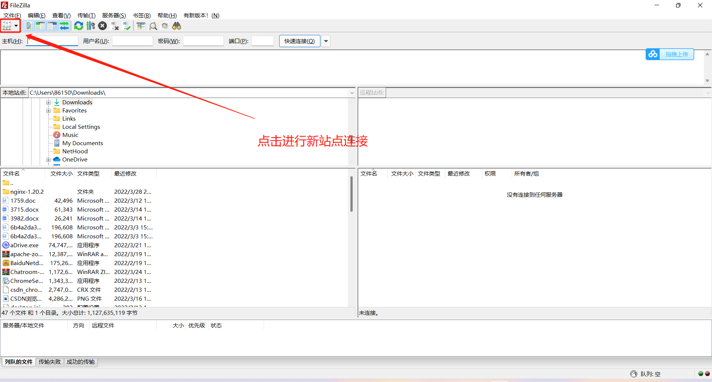
Task: Open the 有新版本! (N) menu
Action: (x=201, y=16)
